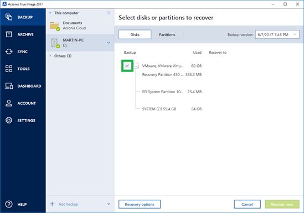Click the 24 GB used value
Screen dimensions: 304x213
coord(196,109)
